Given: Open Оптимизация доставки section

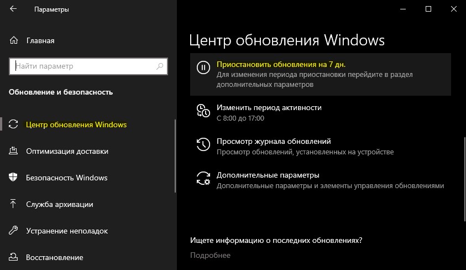Looking at the screenshot, I should click(x=67, y=151).
